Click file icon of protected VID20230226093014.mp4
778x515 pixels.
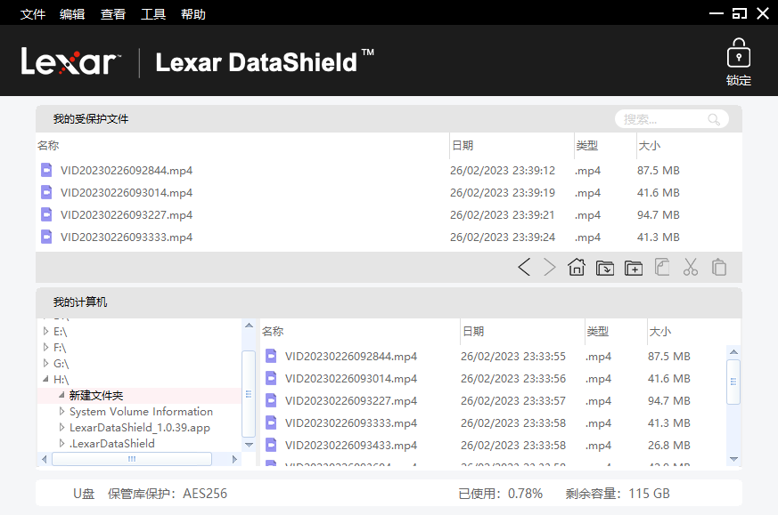[46, 192]
